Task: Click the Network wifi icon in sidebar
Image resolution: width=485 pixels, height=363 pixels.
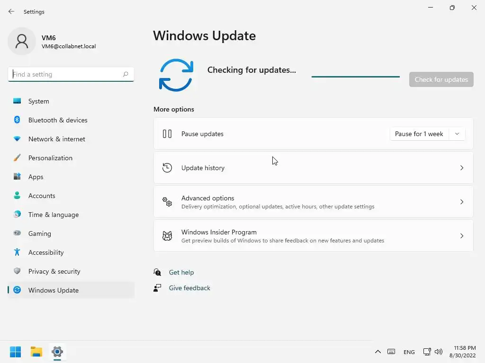Action: pyautogui.click(x=17, y=139)
